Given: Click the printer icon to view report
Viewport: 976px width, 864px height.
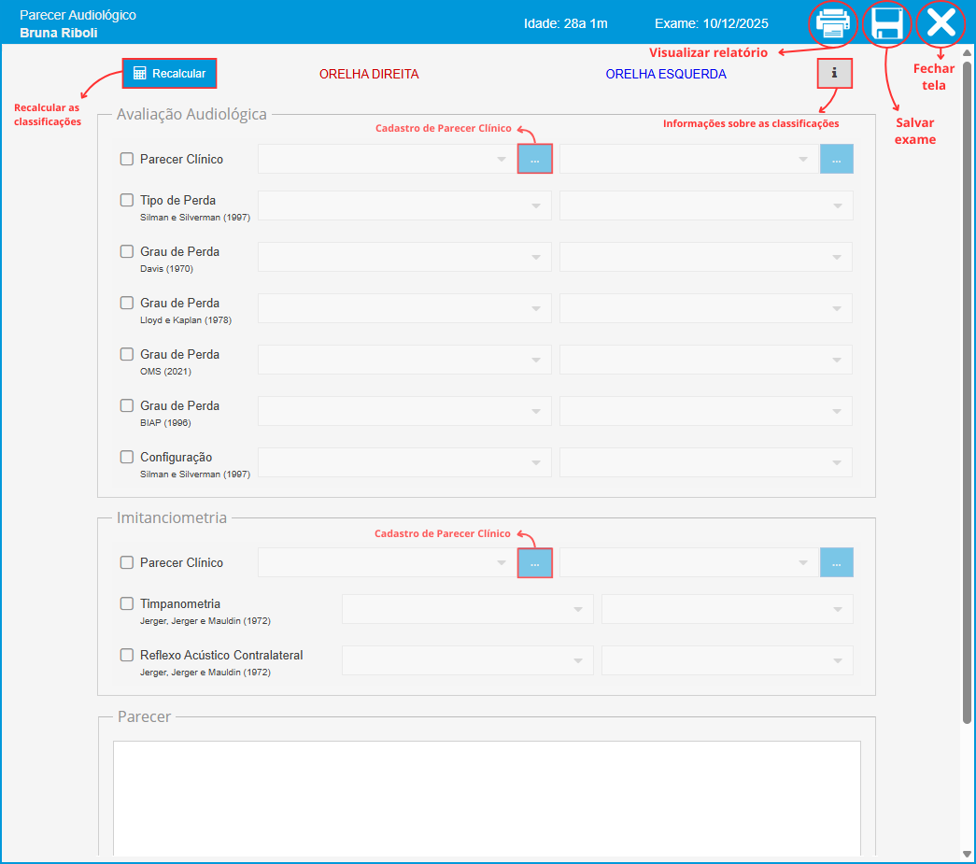Looking at the screenshot, I should pyautogui.click(x=832, y=23).
